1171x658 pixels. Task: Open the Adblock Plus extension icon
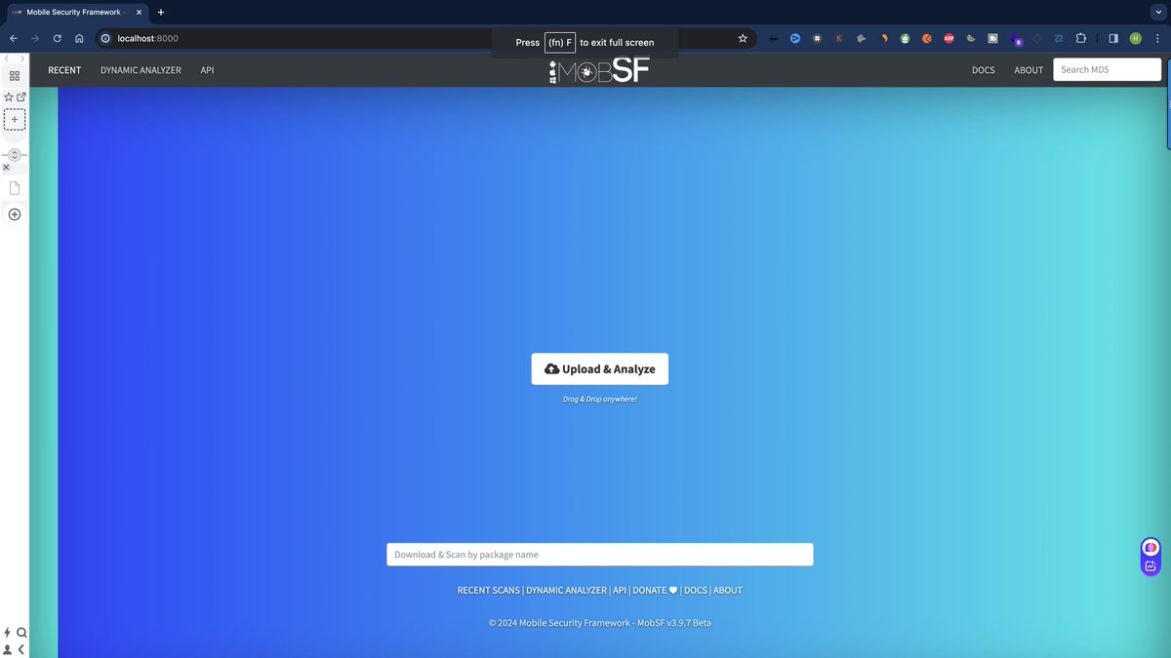point(948,38)
